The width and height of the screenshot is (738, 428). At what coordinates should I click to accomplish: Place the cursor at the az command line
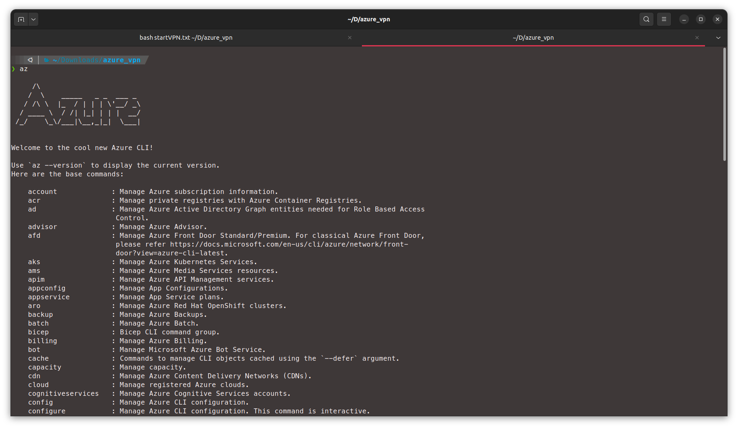click(23, 69)
